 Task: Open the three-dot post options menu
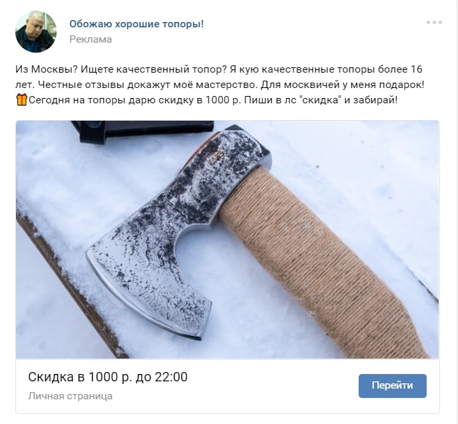434,22
